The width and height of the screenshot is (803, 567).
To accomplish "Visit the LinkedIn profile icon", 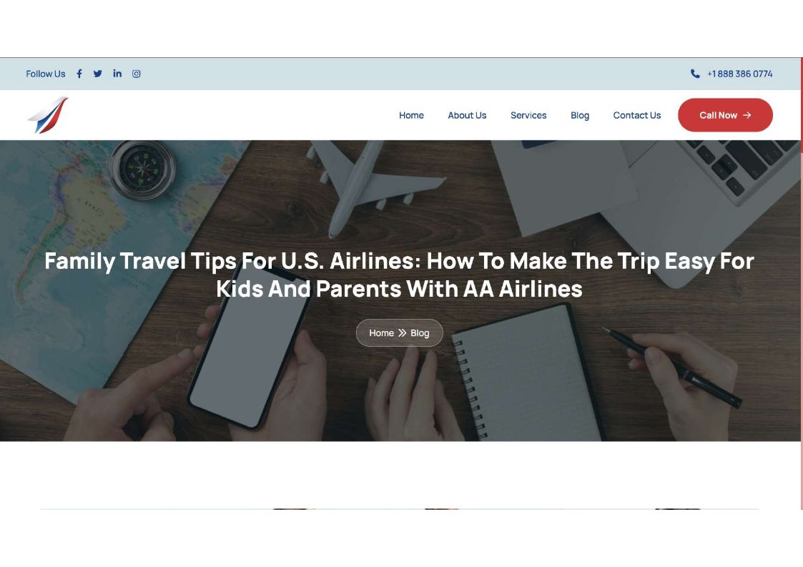I will pyautogui.click(x=117, y=73).
